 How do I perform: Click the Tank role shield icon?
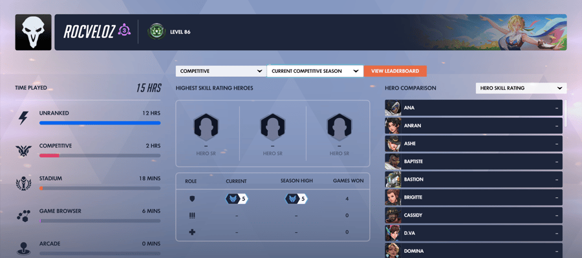coord(192,199)
